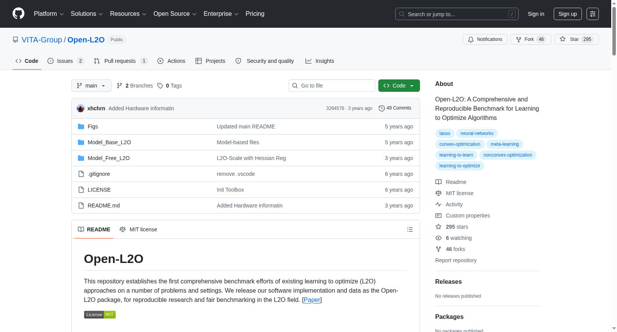The width and height of the screenshot is (617, 332).
Task: Expand the Resources menu
Action: coord(128,14)
